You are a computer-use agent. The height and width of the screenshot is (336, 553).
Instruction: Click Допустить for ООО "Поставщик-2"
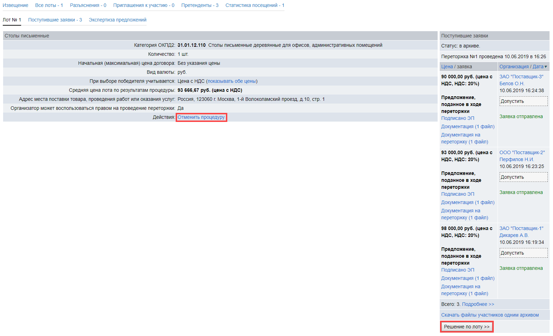[523, 177]
